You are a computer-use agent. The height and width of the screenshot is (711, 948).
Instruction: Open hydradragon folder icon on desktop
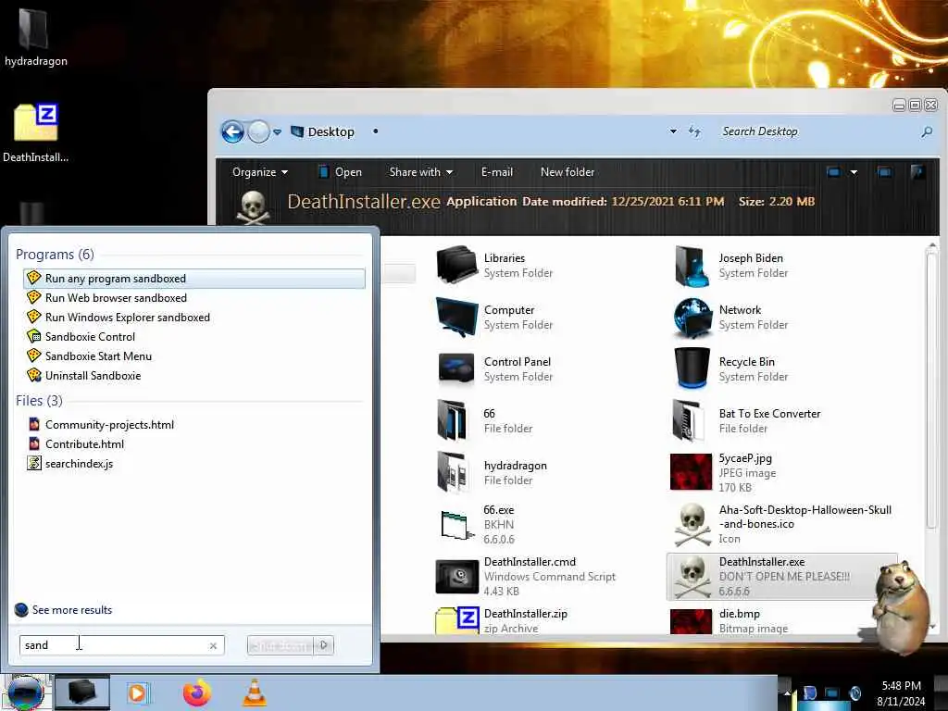34,31
